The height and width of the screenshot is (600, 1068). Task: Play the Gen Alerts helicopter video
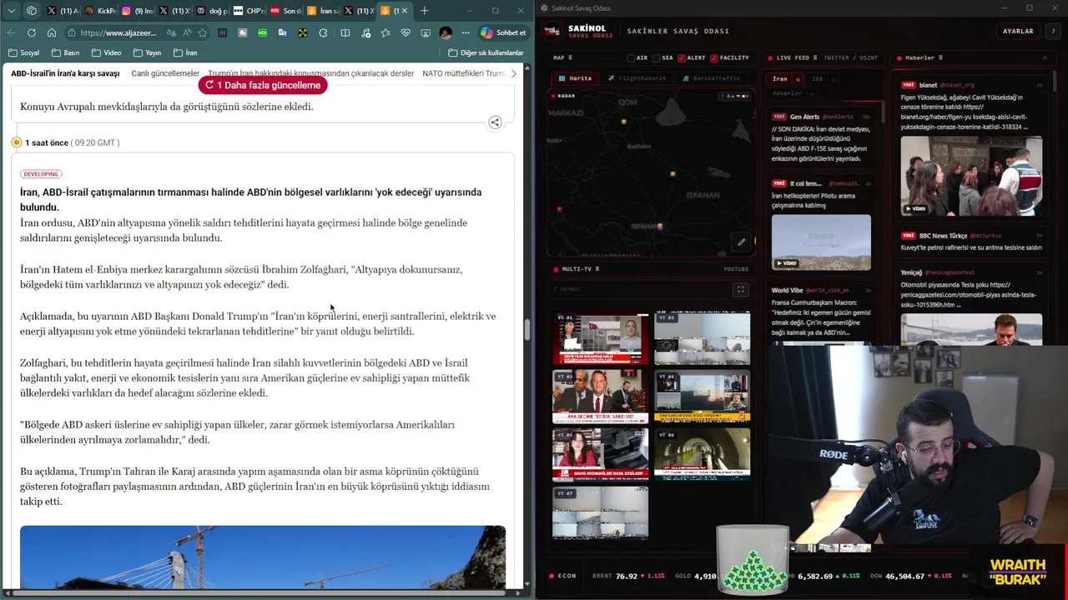point(821,242)
